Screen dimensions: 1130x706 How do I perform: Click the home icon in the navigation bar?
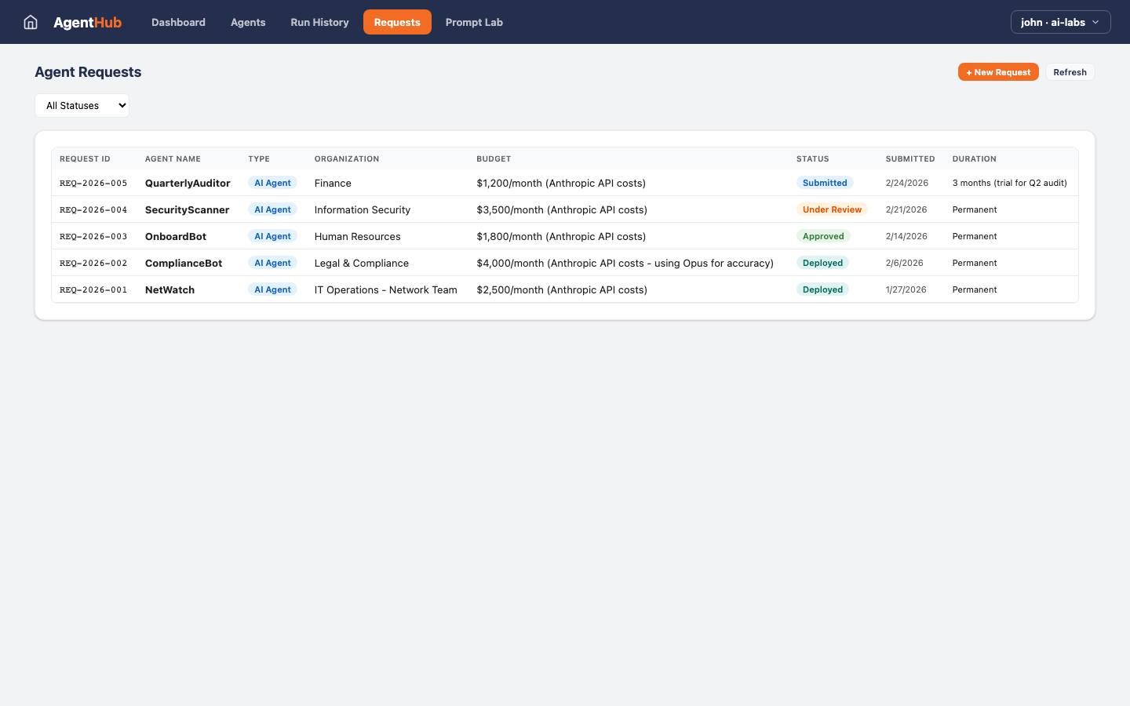point(30,22)
